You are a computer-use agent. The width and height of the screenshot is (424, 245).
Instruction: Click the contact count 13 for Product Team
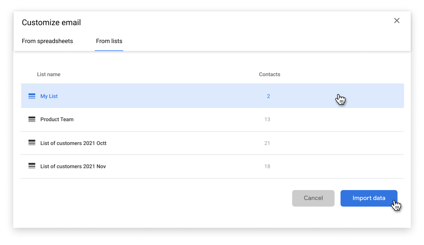(x=267, y=120)
